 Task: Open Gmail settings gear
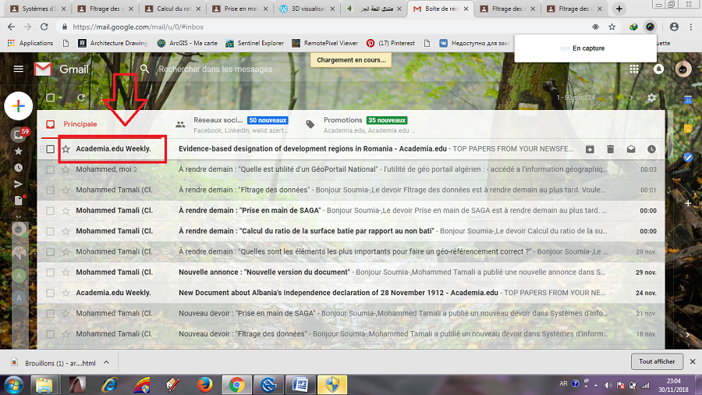point(652,98)
